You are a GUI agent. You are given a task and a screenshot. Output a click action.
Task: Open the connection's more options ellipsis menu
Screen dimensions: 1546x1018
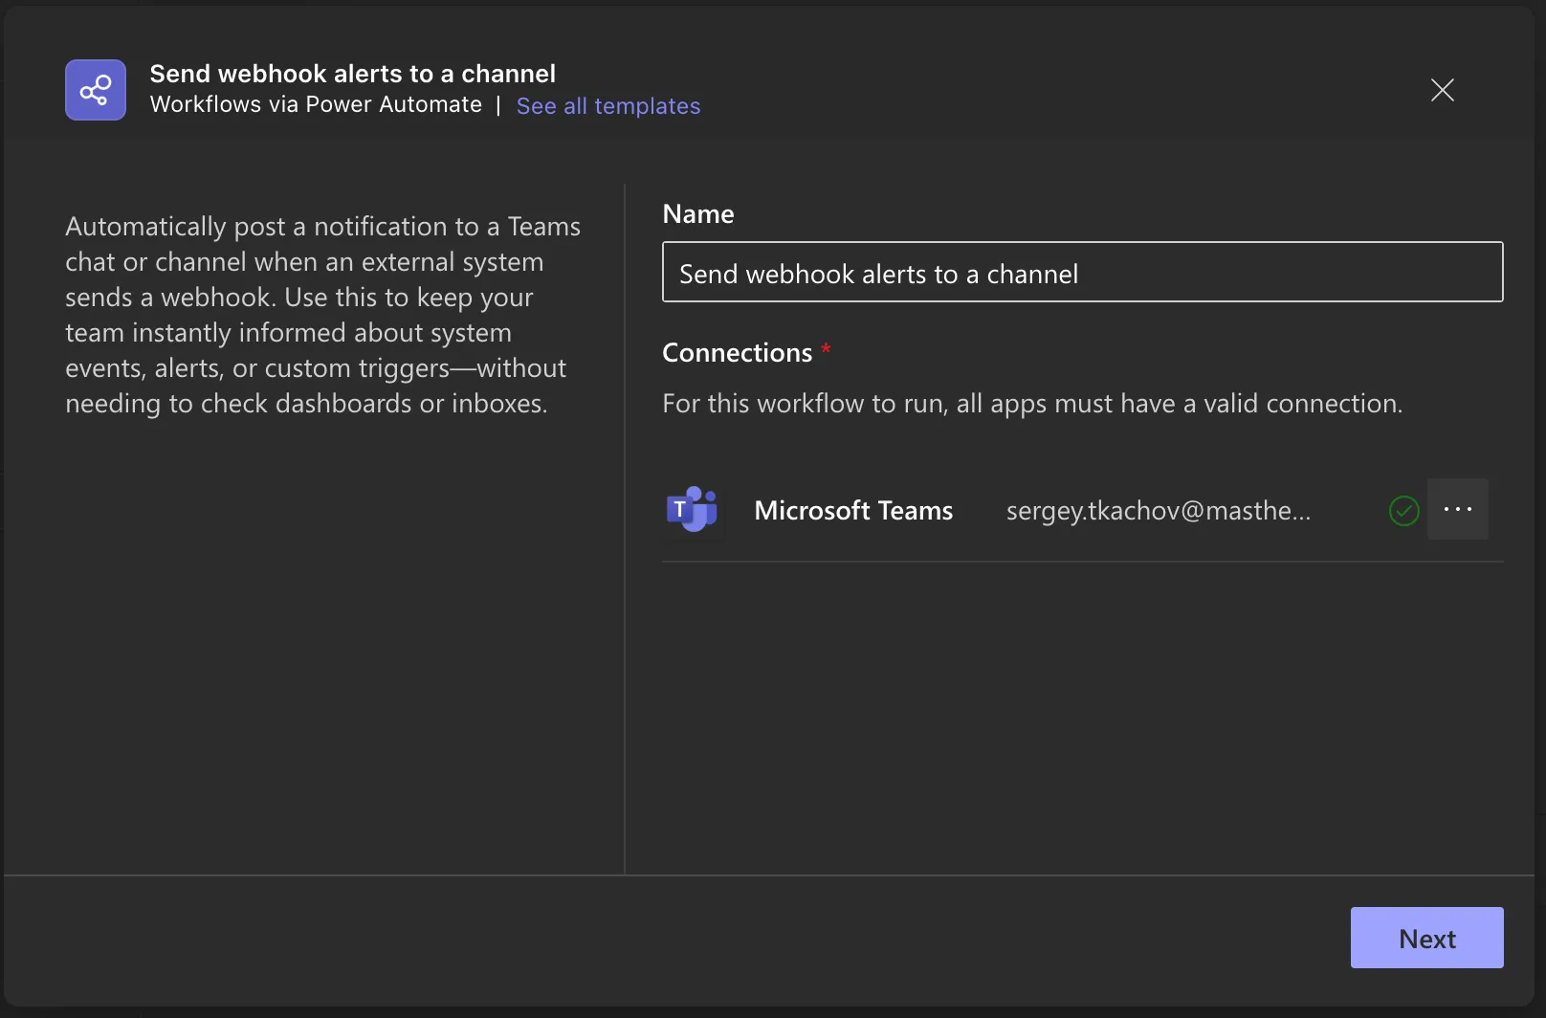[x=1457, y=510]
